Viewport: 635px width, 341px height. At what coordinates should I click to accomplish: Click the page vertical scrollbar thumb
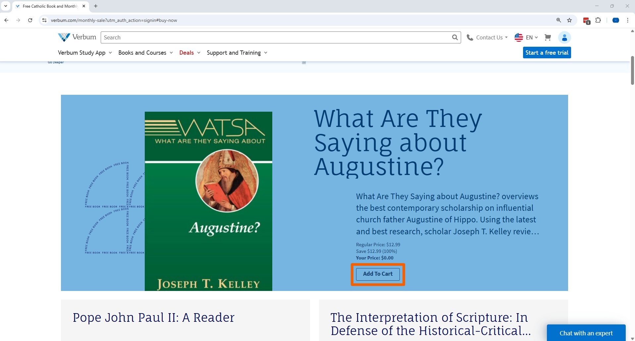[632, 70]
